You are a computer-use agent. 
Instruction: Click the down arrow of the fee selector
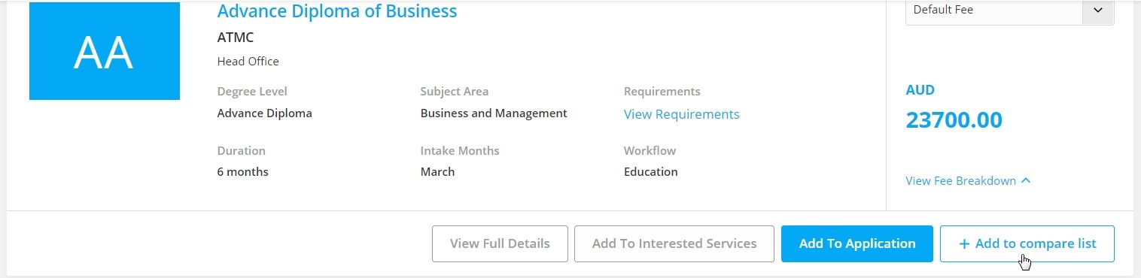coord(1097,11)
